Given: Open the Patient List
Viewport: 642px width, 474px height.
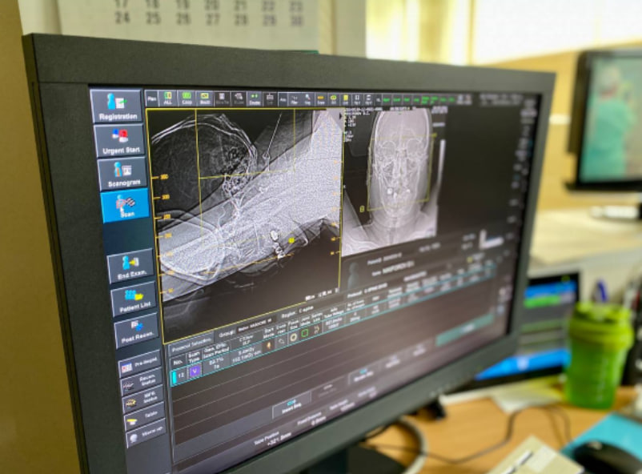Looking at the screenshot, I should click(x=134, y=299).
